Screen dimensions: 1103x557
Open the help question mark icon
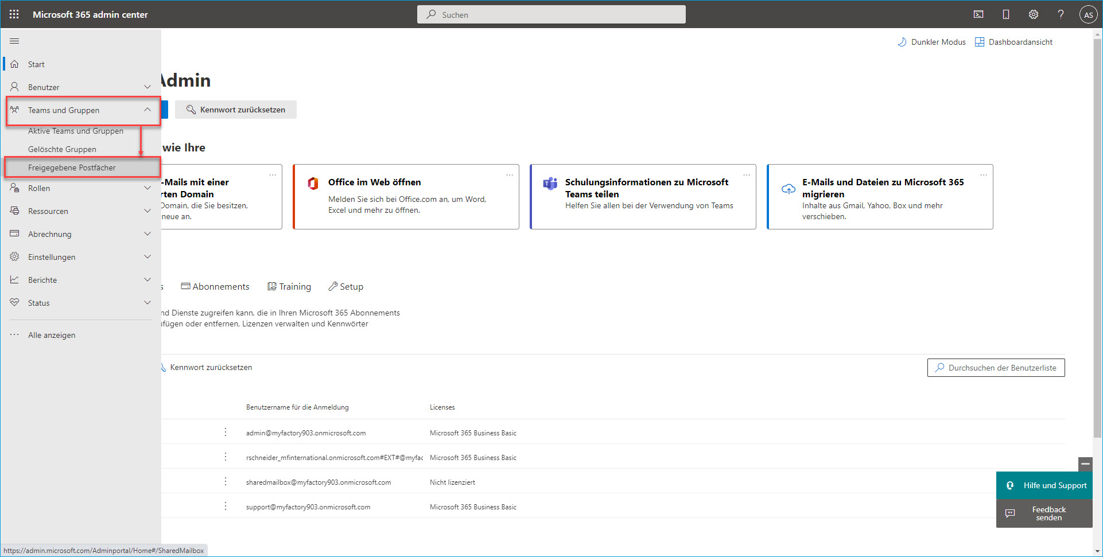1061,14
